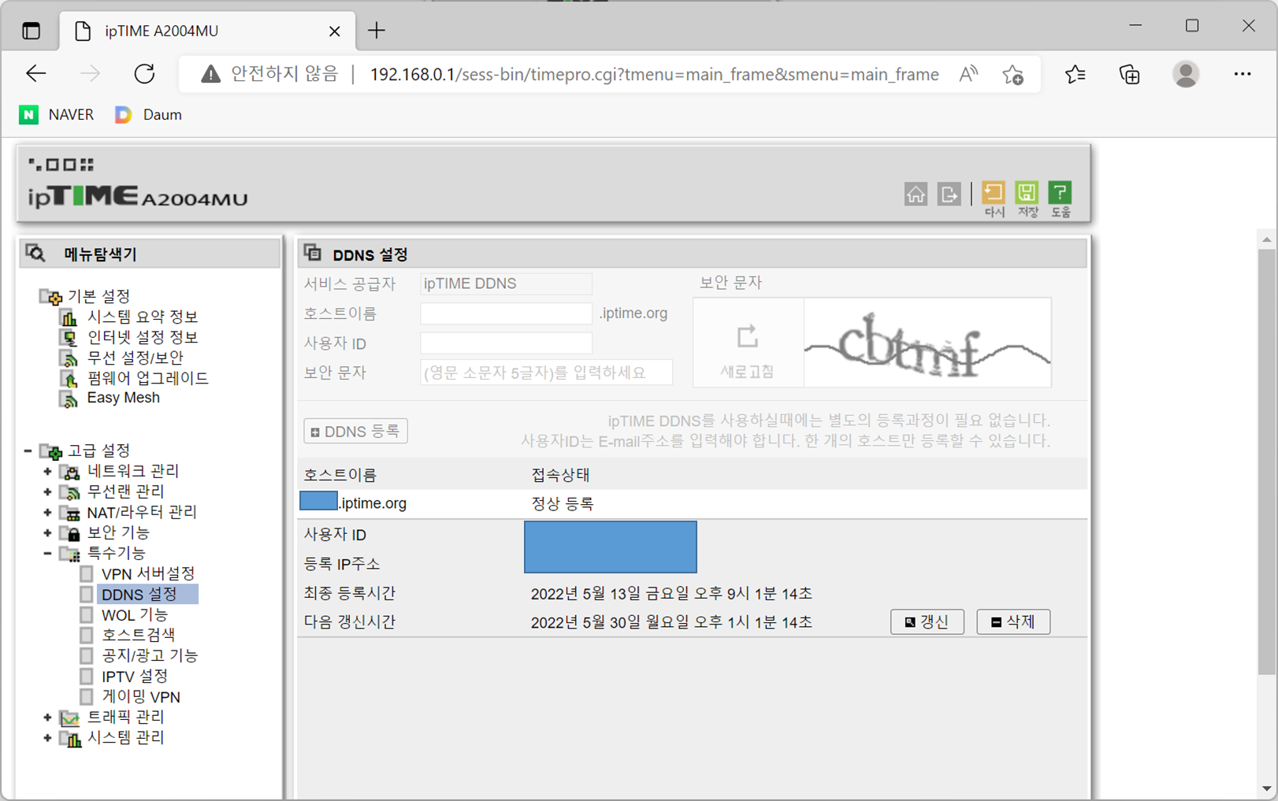Image resolution: width=1278 pixels, height=801 pixels.
Task: Open a new browser tab
Action: [377, 31]
